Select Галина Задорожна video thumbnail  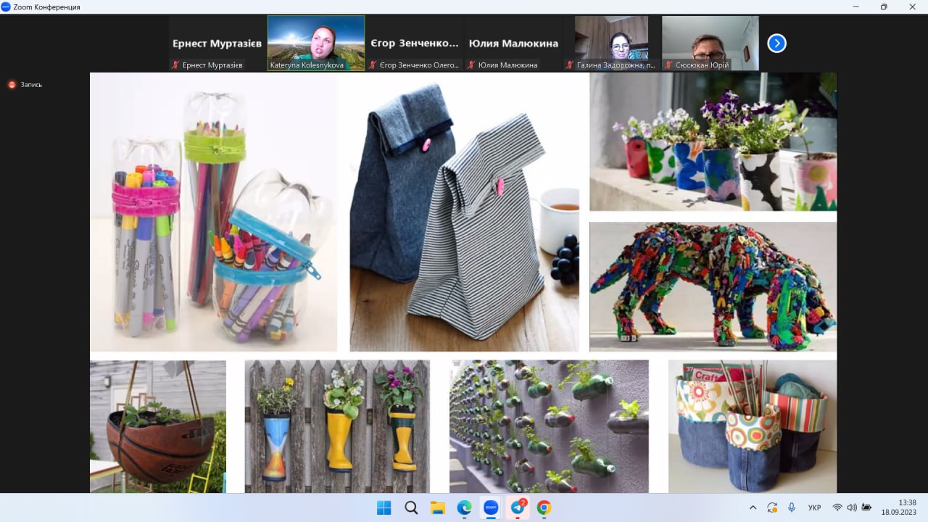pyautogui.click(x=611, y=43)
